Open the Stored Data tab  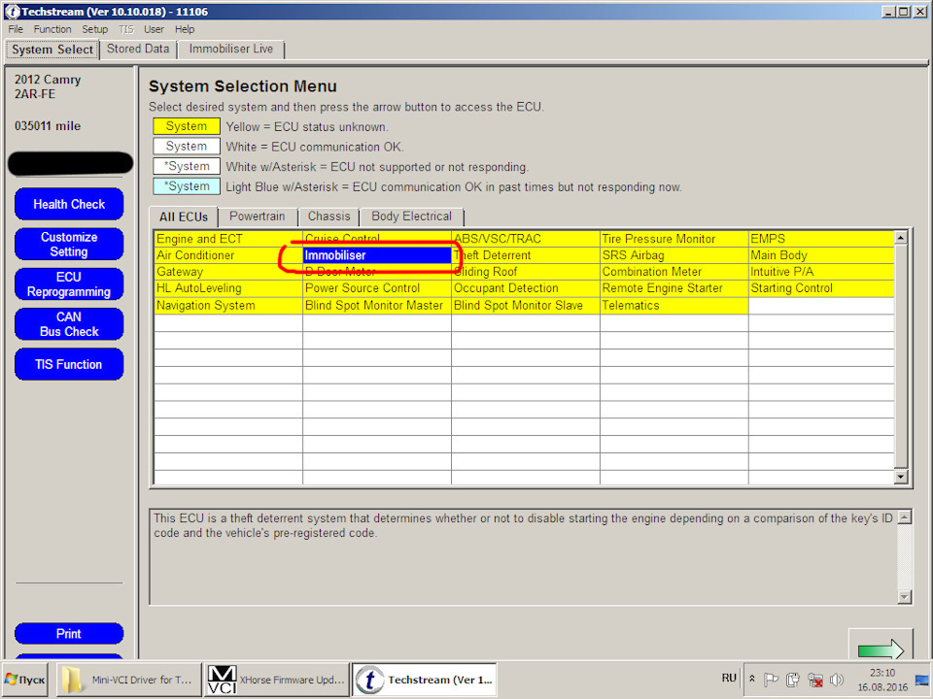[138, 49]
